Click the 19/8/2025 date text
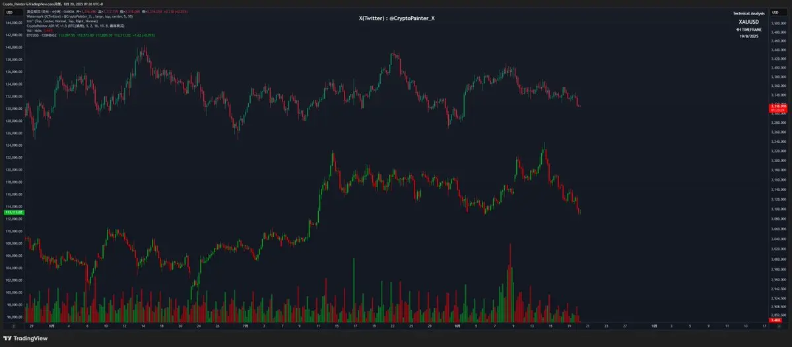The image size is (792, 347). pos(749,36)
